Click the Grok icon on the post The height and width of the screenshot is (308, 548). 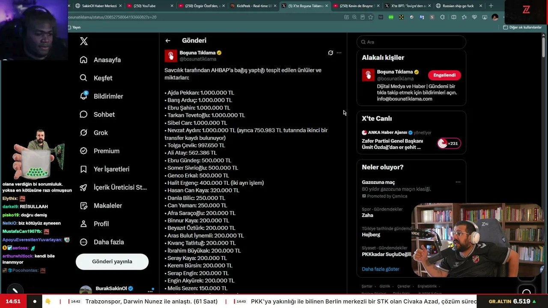(331, 53)
